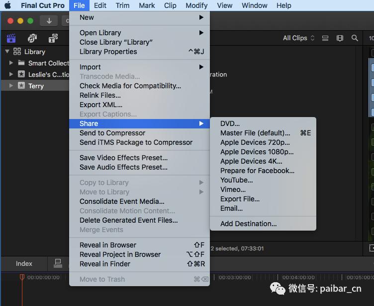Click the connect clip icon beside Index

(x=58, y=263)
